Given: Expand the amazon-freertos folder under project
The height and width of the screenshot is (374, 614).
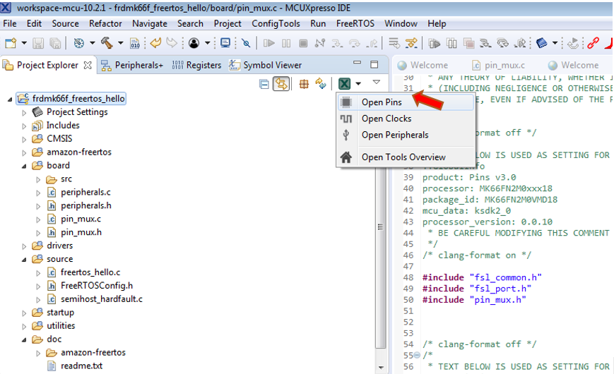Looking at the screenshot, I should [24, 152].
